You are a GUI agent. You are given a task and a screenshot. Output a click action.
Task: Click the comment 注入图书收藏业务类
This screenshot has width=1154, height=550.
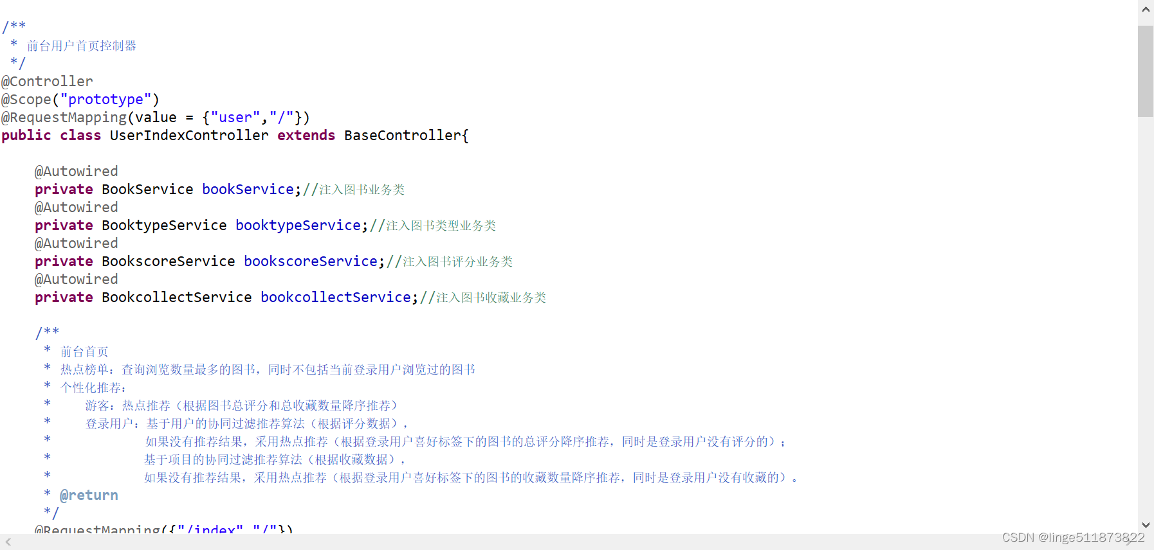tap(491, 297)
